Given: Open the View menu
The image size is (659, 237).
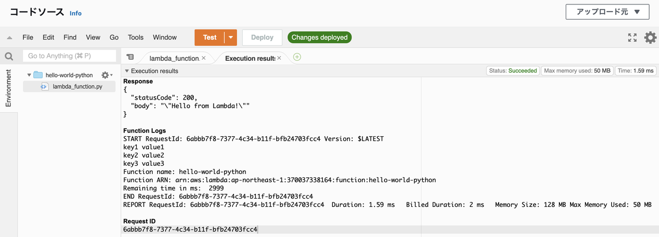Looking at the screenshot, I should tap(93, 37).
